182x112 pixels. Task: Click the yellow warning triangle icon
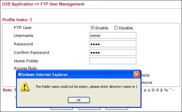click(x=25, y=87)
